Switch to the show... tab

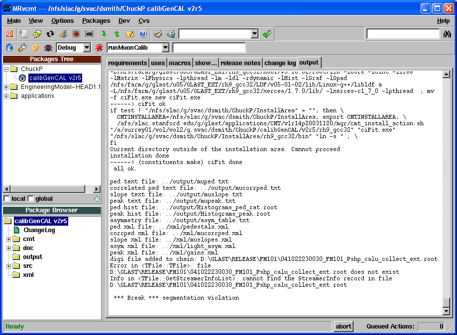point(206,63)
